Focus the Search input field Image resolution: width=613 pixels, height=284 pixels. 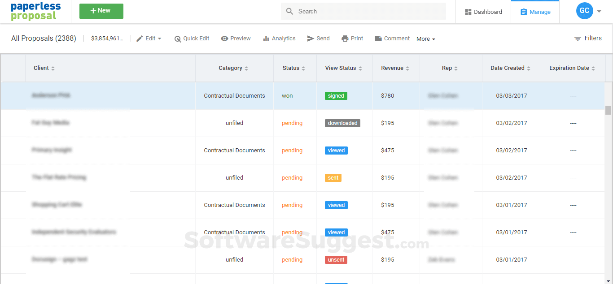363,11
